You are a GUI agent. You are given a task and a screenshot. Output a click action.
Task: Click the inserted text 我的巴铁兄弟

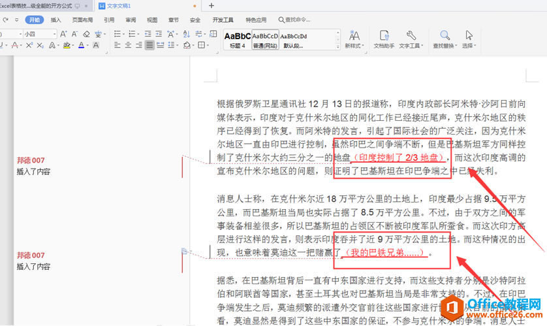tap(384, 252)
